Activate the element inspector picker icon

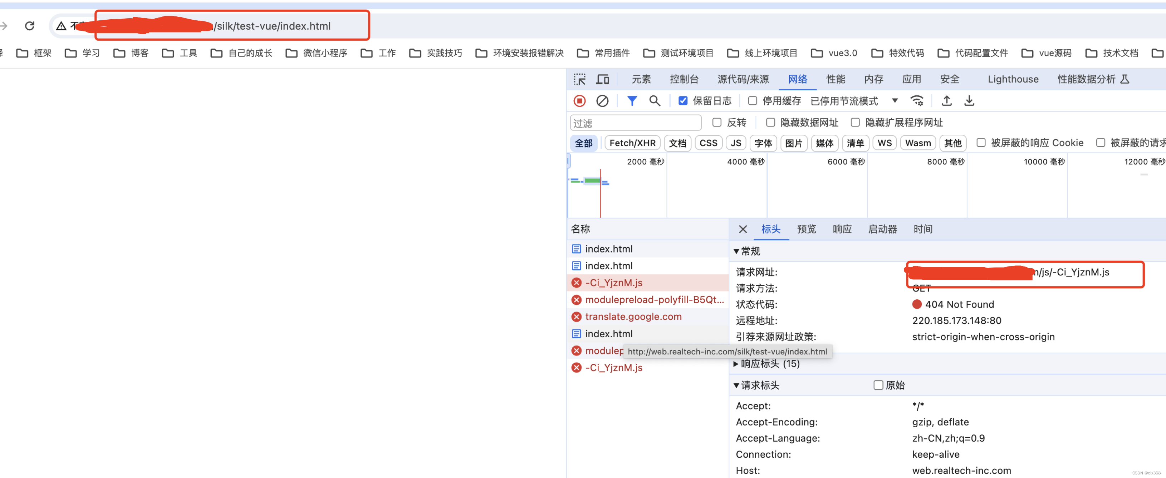(579, 79)
